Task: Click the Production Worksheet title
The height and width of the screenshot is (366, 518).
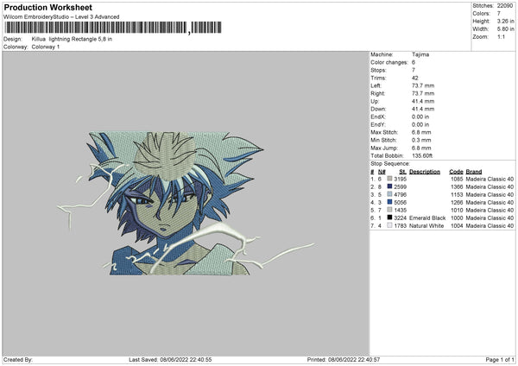Action: click(47, 7)
